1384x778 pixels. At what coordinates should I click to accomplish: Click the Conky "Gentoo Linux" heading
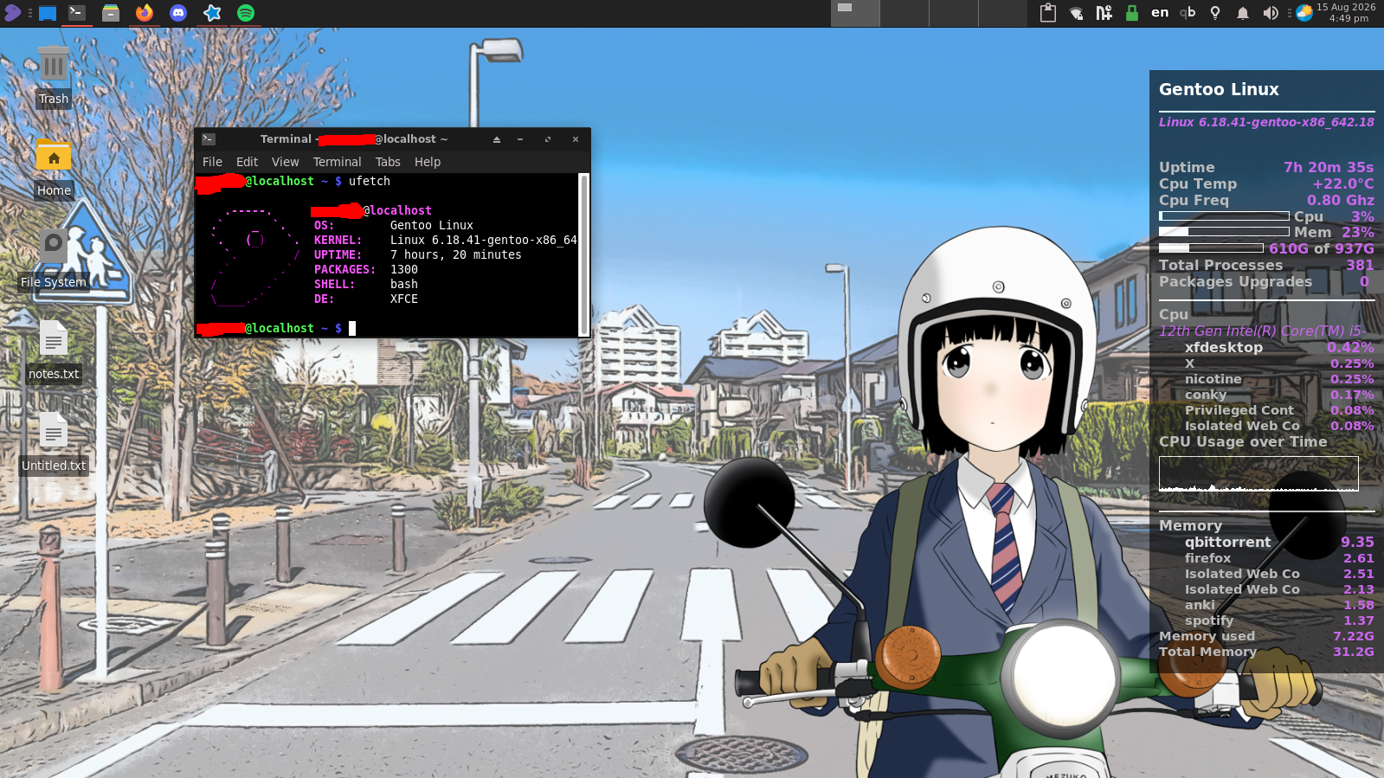point(1219,89)
